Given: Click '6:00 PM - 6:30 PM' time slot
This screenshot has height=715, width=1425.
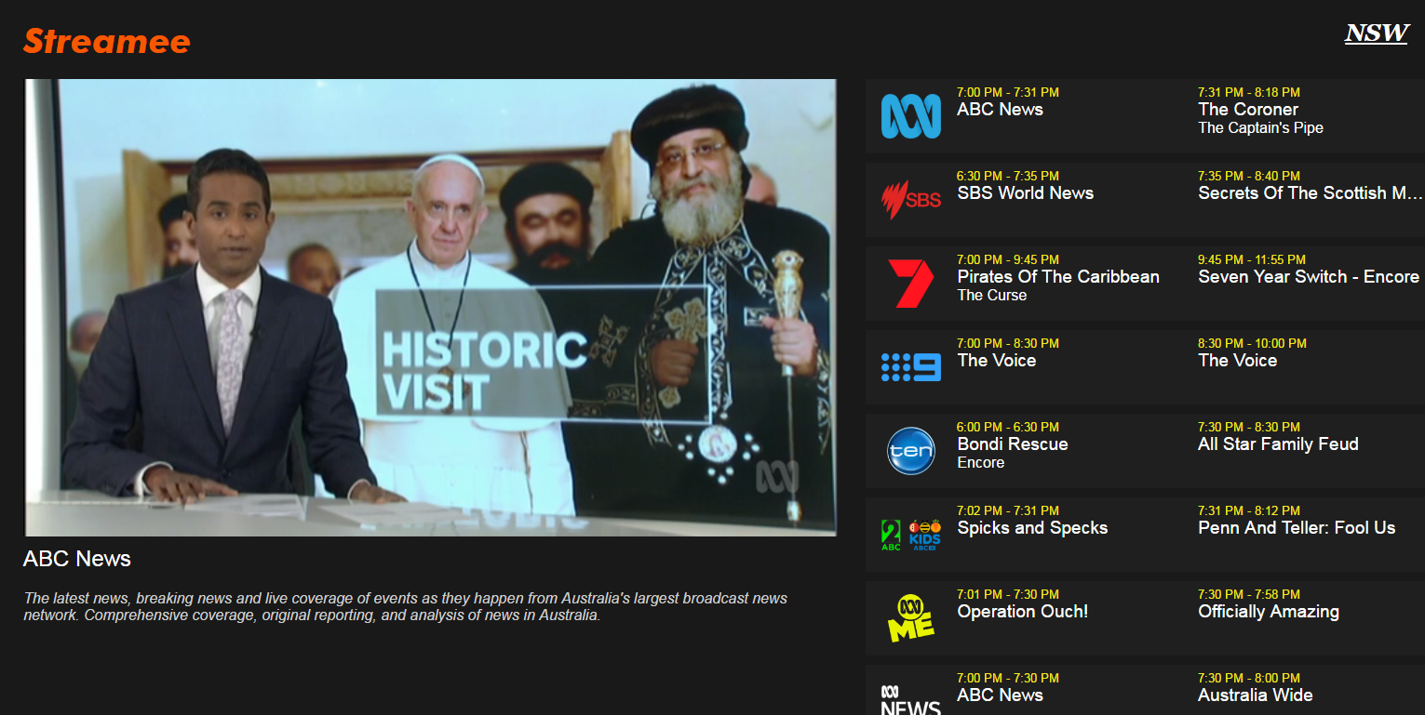Looking at the screenshot, I should [1008, 427].
